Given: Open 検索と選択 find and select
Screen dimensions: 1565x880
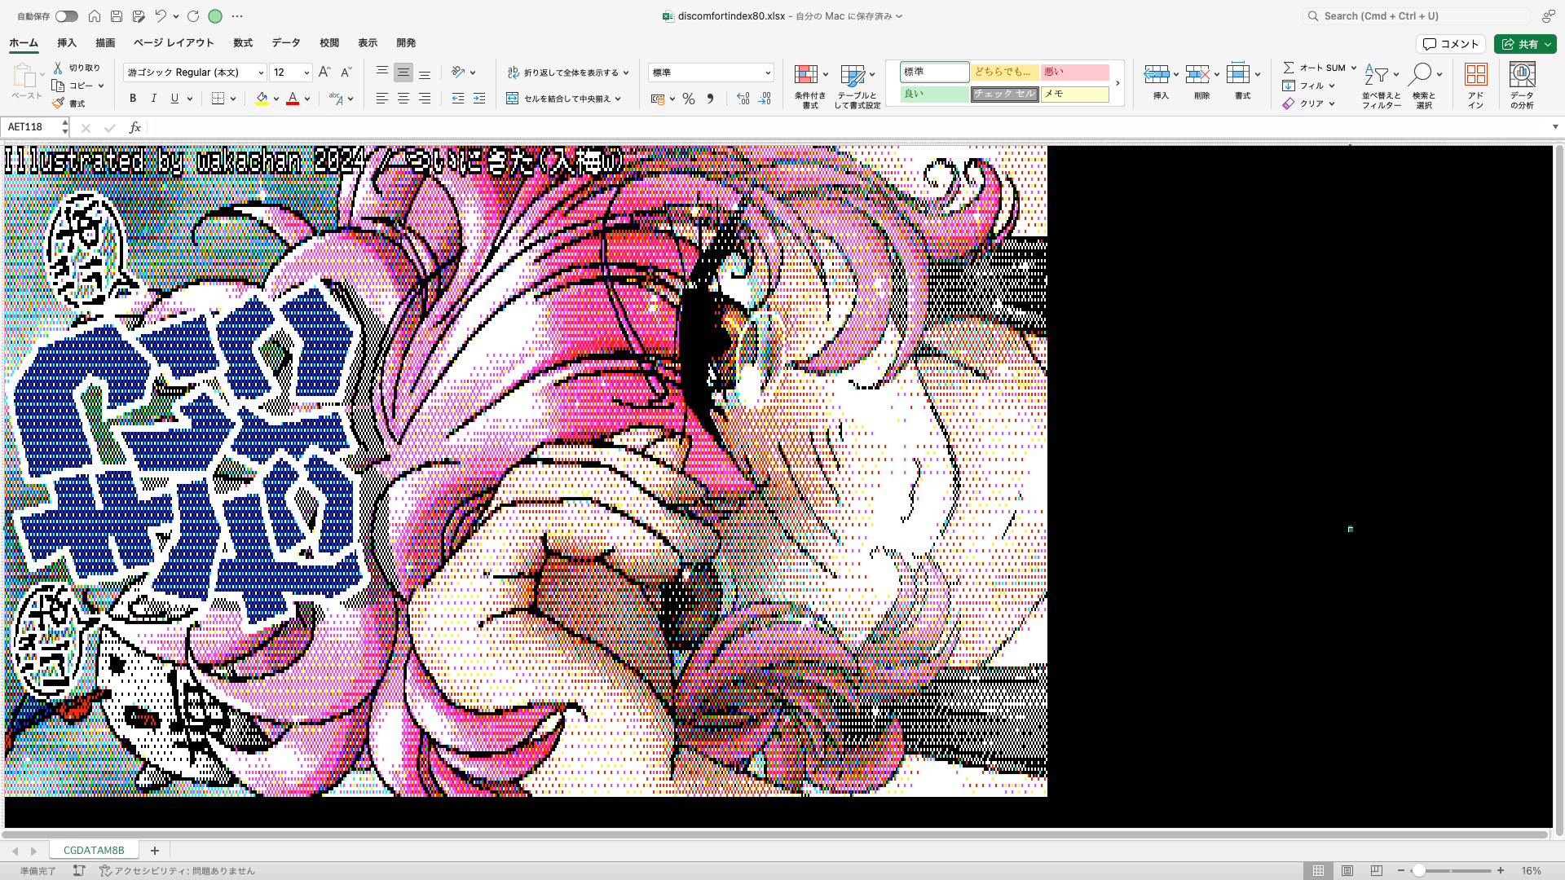Looking at the screenshot, I should tap(1424, 86).
